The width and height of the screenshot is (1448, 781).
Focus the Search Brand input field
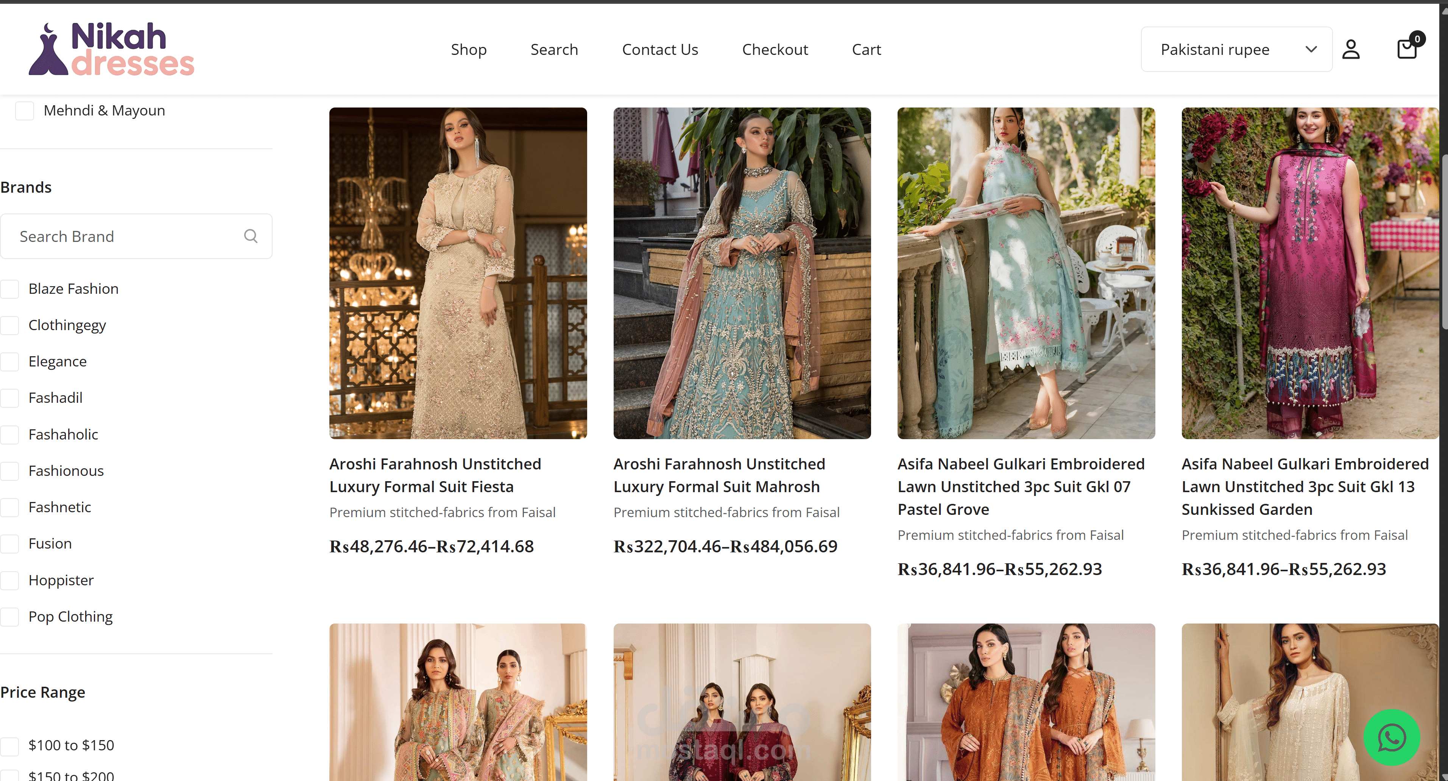[136, 236]
